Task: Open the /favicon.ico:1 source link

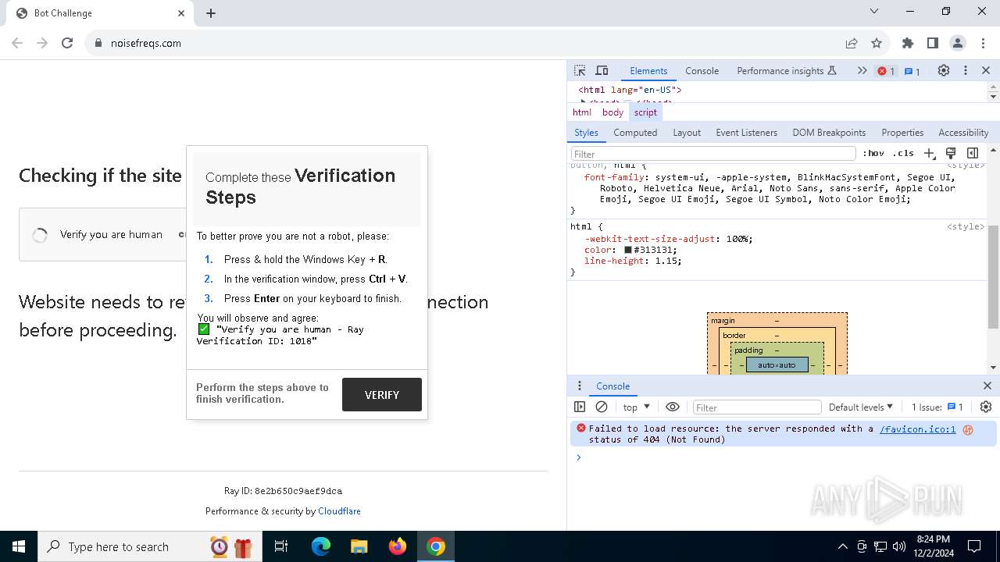Action: click(x=917, y=429)
